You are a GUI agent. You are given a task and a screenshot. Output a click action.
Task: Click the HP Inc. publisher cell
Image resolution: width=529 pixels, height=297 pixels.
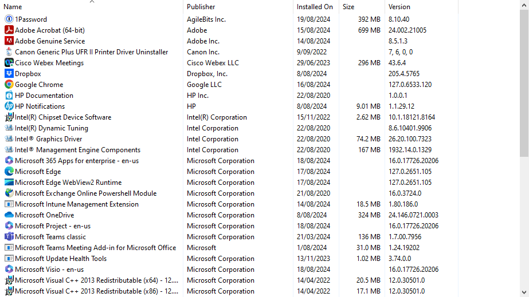[198, 96]
